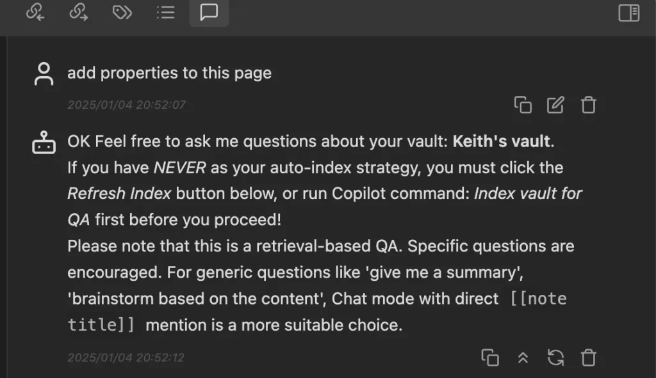Image resolution: width=656 pixels, height=378 pixels.
Task: Click the Copilot bot avatar icon
Action: 44,144
